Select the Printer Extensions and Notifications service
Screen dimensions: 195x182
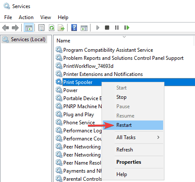point(103,74)
